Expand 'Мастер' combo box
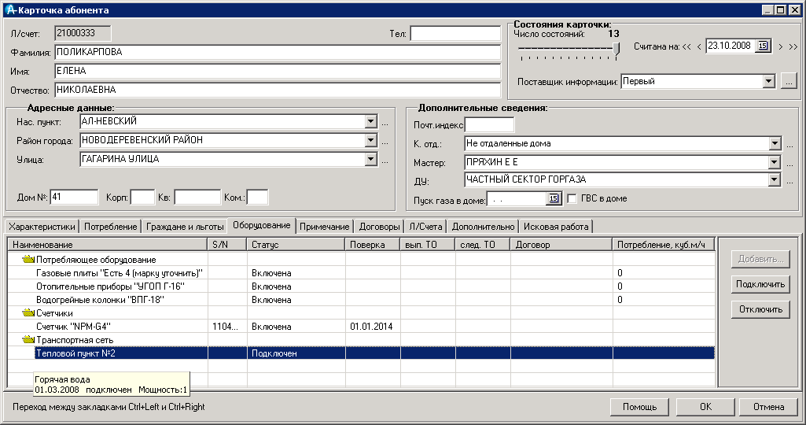This screenshot has height=425, width=806. pos(775,162)
